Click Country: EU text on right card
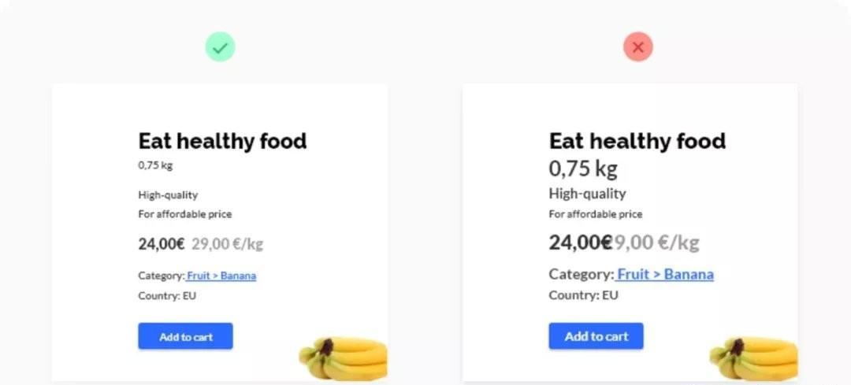Image resolution: width=851 pixels, height=385 pixels. (583, 295)
